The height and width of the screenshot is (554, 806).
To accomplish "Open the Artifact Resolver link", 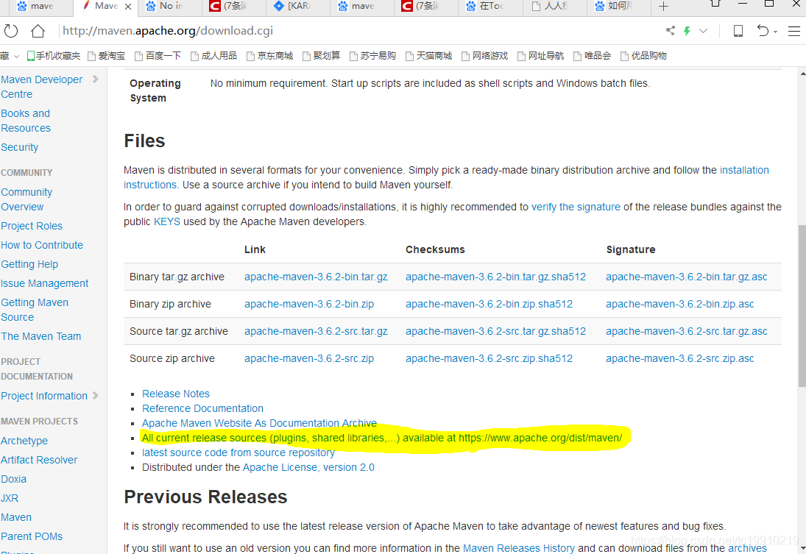I will pyautogui.click(x=38, y=460).
